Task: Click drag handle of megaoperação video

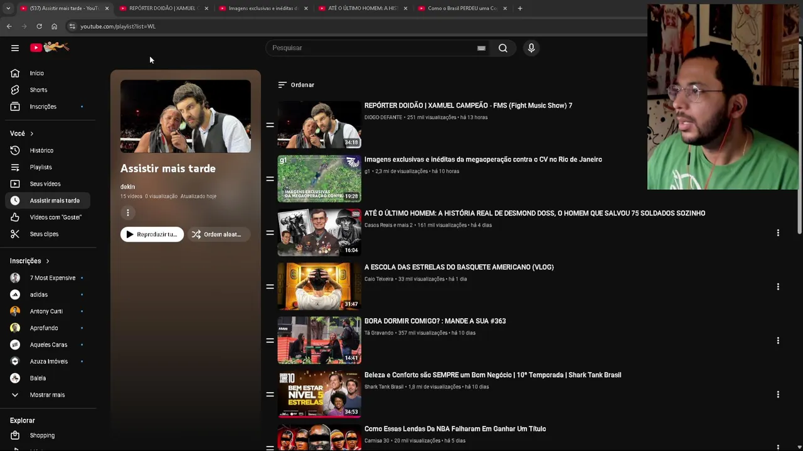Action: (270, 179)
